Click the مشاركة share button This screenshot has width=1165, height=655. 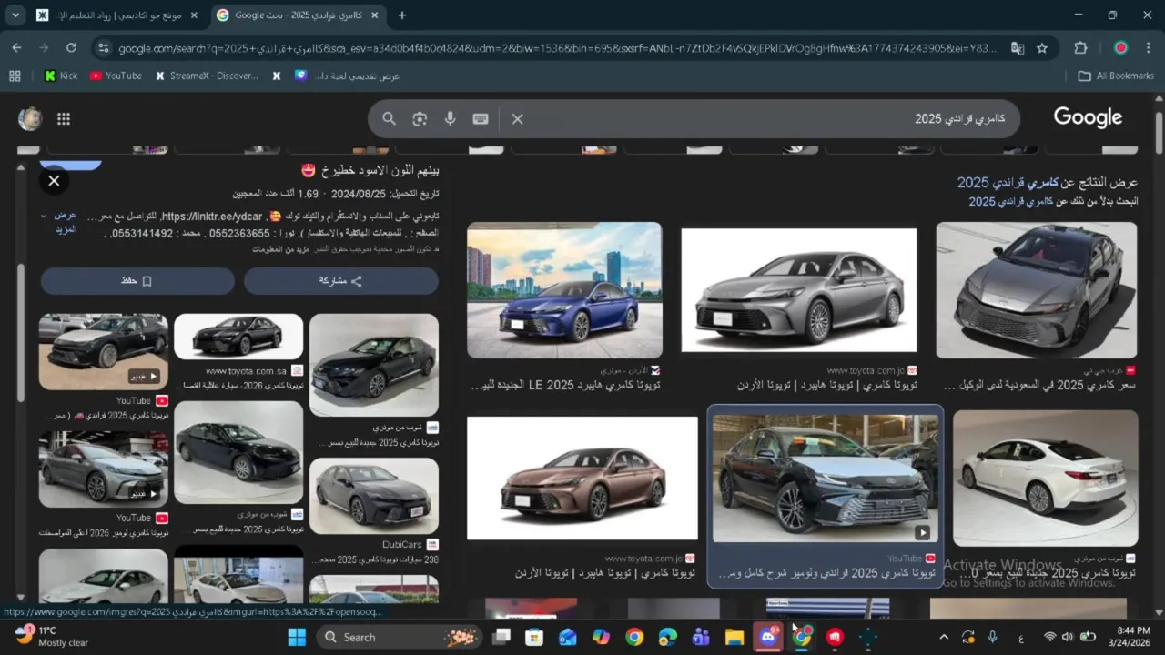click(341, 281)
